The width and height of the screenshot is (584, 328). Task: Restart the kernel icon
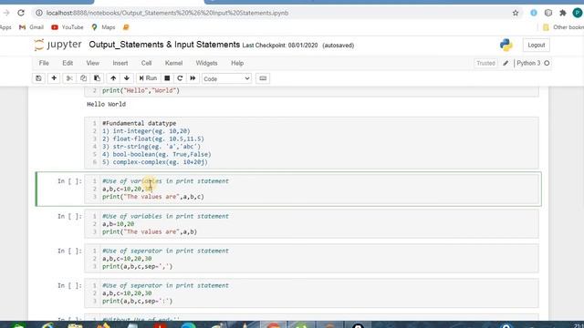(180, 78)
